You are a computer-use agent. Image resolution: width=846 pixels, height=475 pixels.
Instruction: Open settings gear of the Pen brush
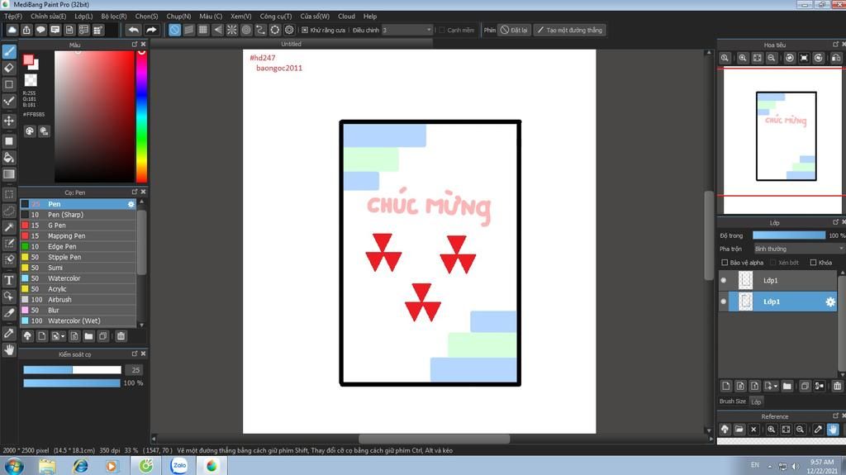(x=131, y=204)
